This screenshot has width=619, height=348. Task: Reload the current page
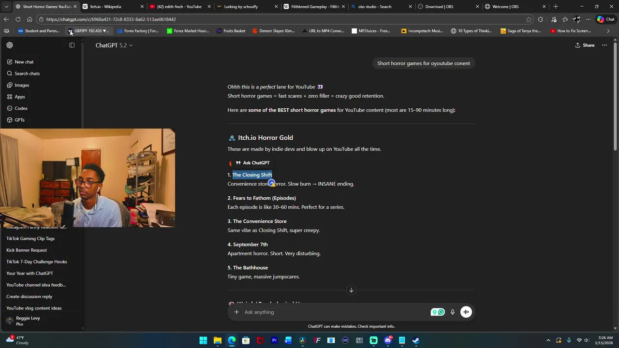18,19
